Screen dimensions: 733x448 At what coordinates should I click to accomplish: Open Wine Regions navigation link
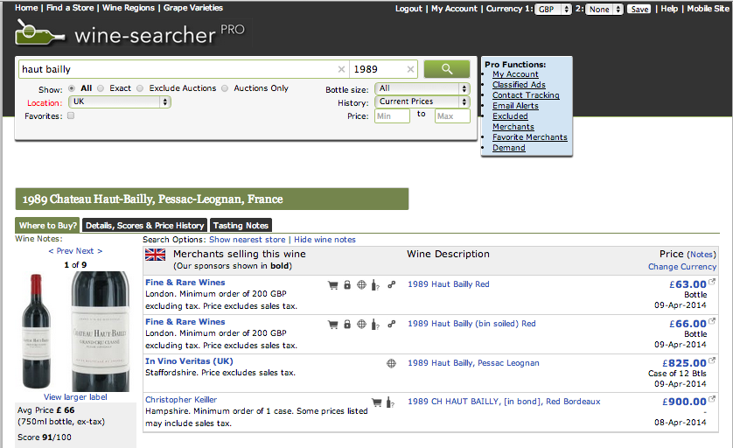pyautogui.click(x=128, y=8)
